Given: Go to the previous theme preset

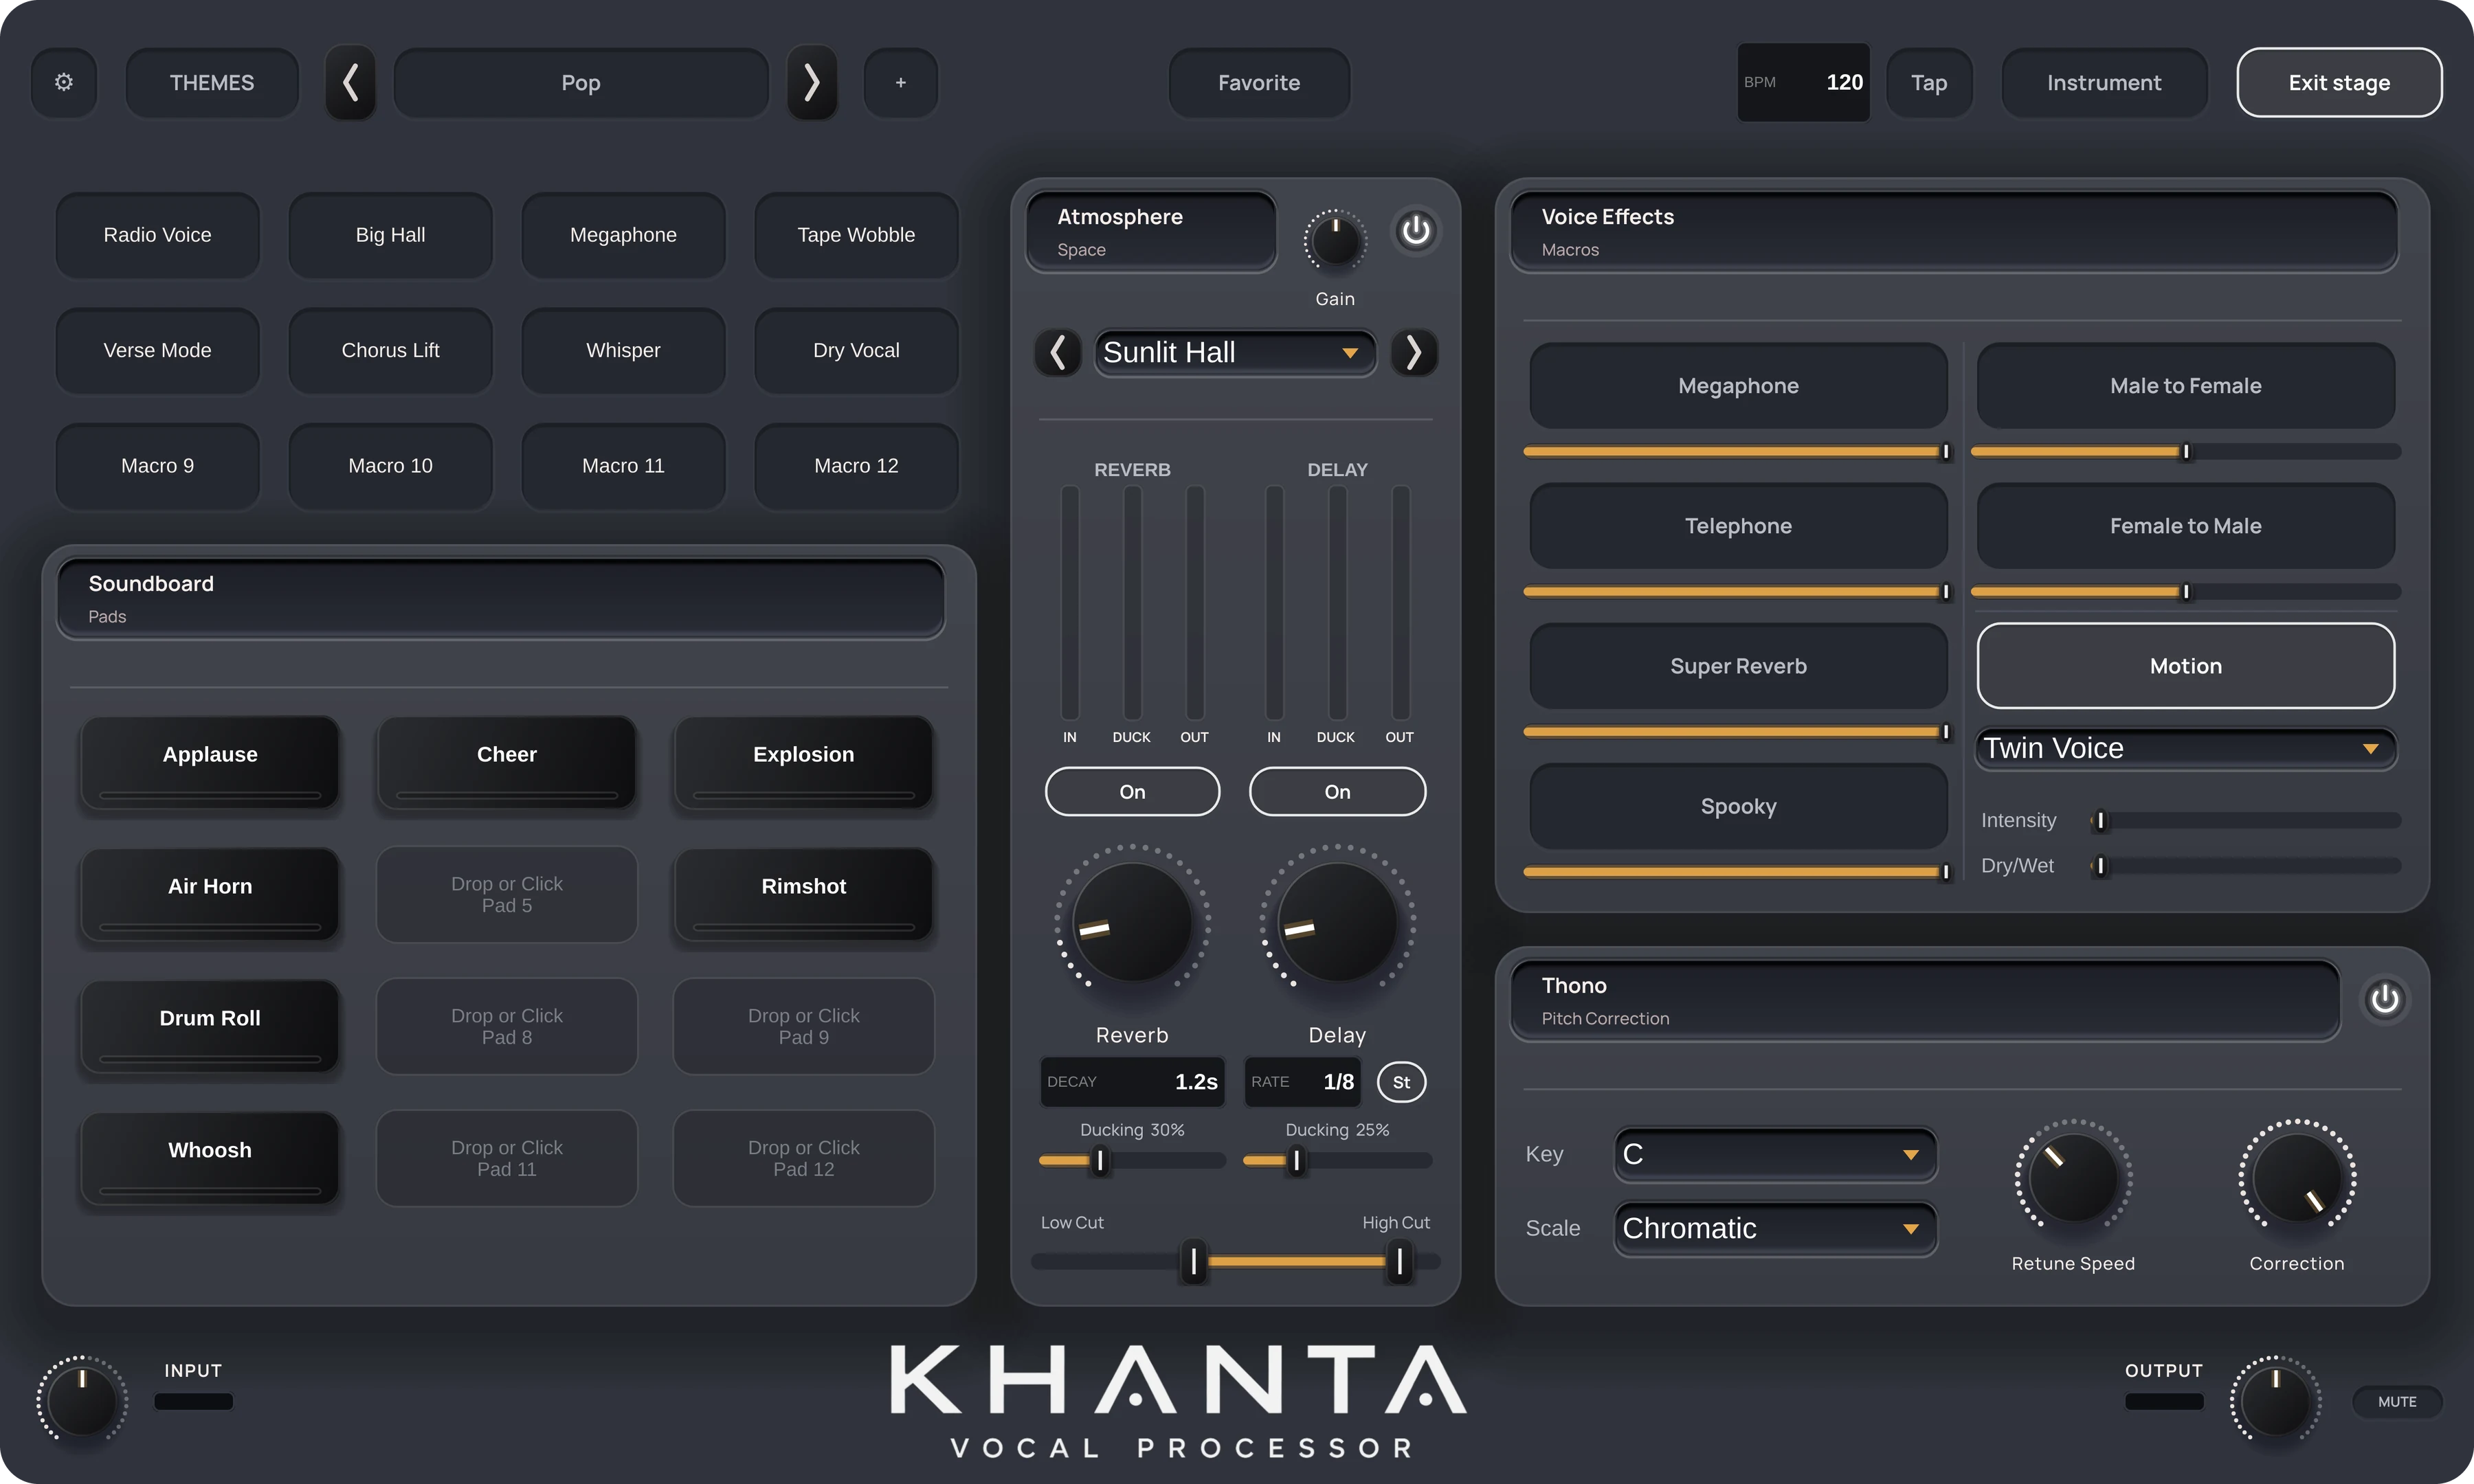Looking at the screenshot, I should pyautogui.click(x=351, y=82).
